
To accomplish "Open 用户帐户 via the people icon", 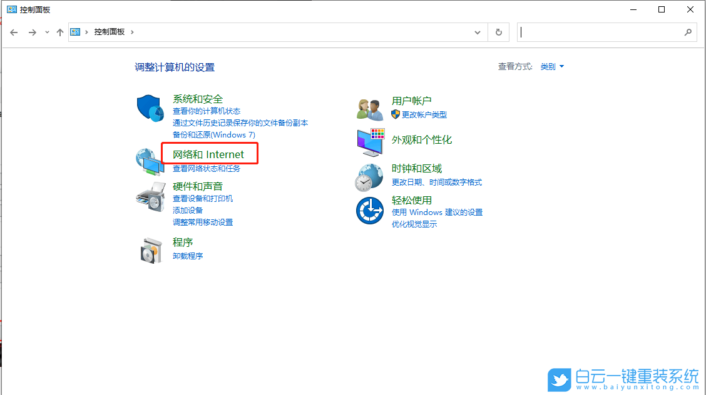I will pos(369,107).
